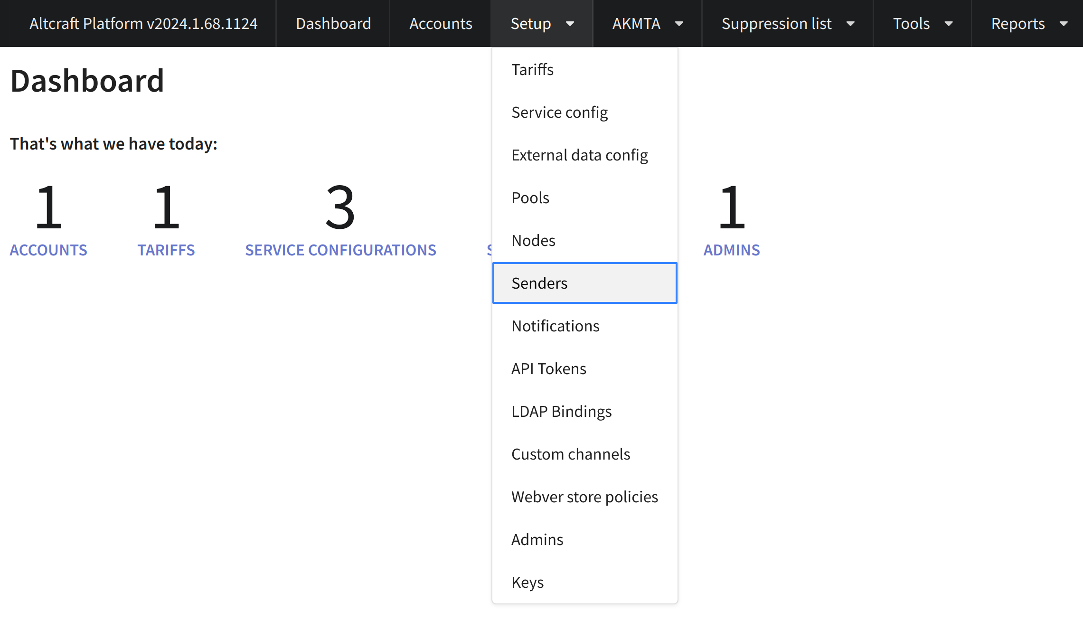Click the count 1 above Admins
Image resolution: width=1083 pixels, height=621 pixels.
(732, 207)
